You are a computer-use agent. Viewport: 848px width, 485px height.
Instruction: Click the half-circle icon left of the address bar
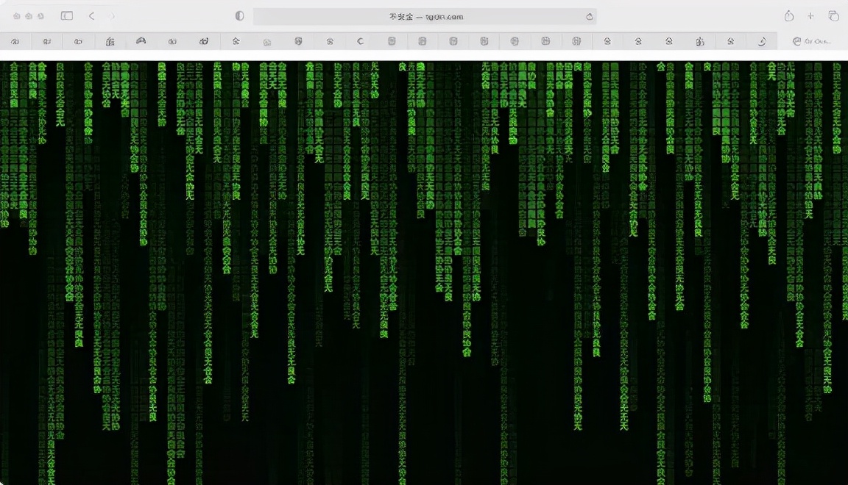pos(239,15)
